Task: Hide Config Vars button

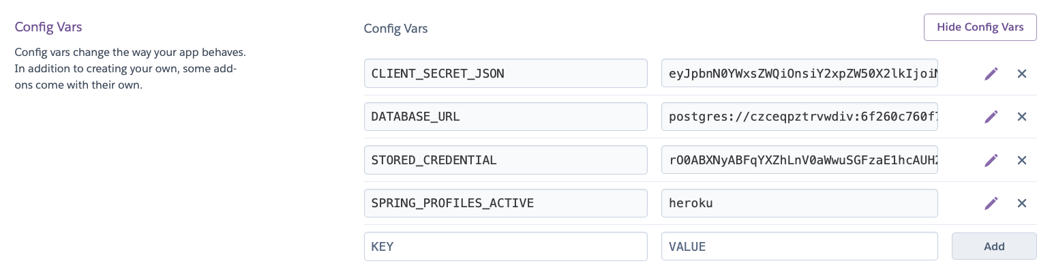Action: (x=980, y=27)
